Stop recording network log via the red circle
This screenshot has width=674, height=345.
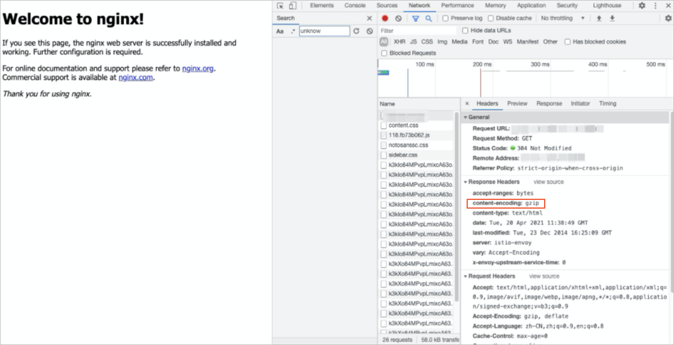tap(385, 18)
